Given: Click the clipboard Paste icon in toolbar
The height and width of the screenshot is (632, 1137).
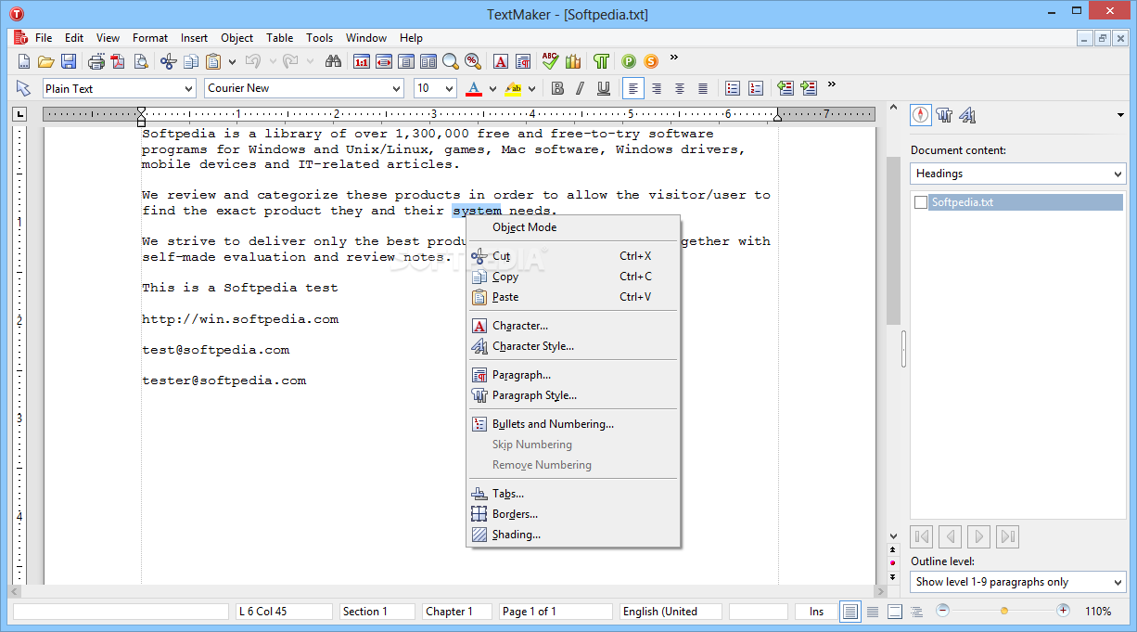Looking at the screenshot, I should (213, 61).
